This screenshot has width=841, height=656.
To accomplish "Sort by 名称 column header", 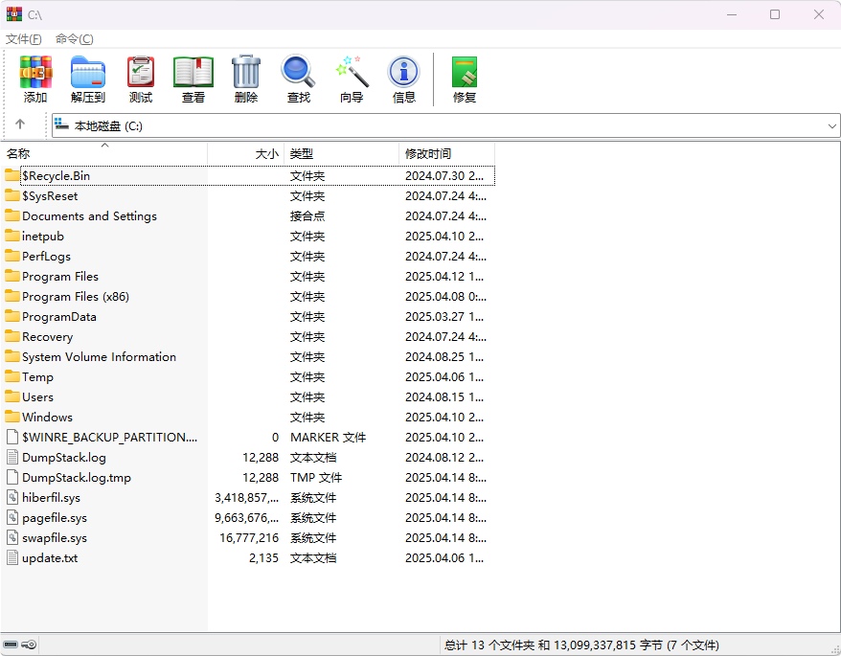I will [x=104, y=153].
